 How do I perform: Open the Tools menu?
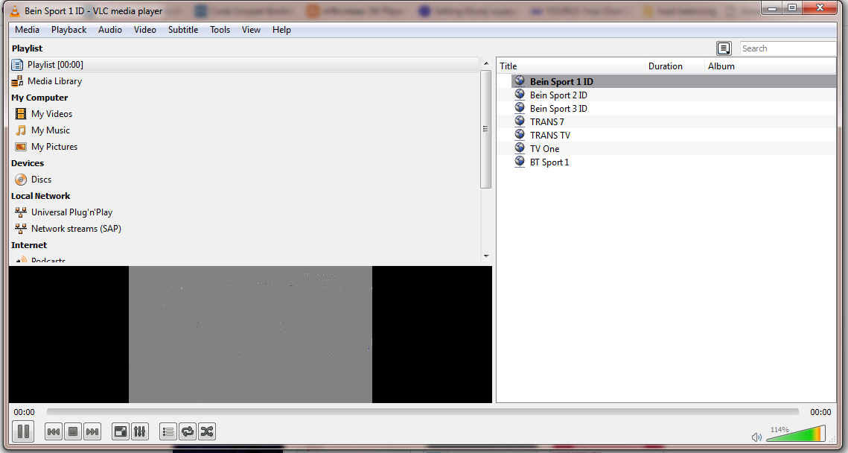point(220,30)
